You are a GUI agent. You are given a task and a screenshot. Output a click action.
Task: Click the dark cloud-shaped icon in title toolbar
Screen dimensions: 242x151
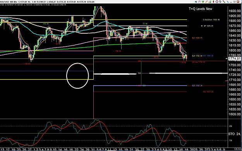tap(196, 2)
